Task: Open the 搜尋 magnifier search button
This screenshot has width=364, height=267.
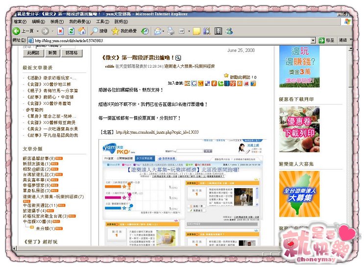Action: pos(99,31)
